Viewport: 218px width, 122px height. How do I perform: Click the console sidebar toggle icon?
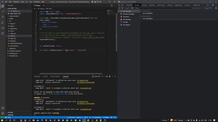click(x=119, y=8)
